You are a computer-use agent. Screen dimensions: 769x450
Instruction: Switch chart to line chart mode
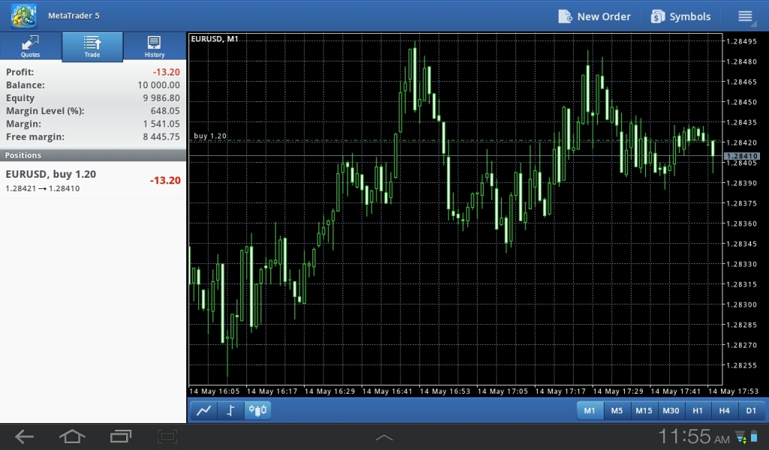click(203, 410)
